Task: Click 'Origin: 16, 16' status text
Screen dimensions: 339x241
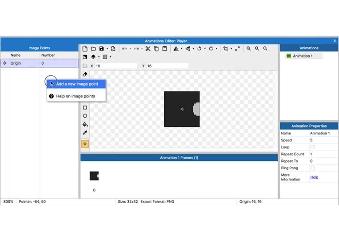Action: pyautogui.click(x=250, y=201)
